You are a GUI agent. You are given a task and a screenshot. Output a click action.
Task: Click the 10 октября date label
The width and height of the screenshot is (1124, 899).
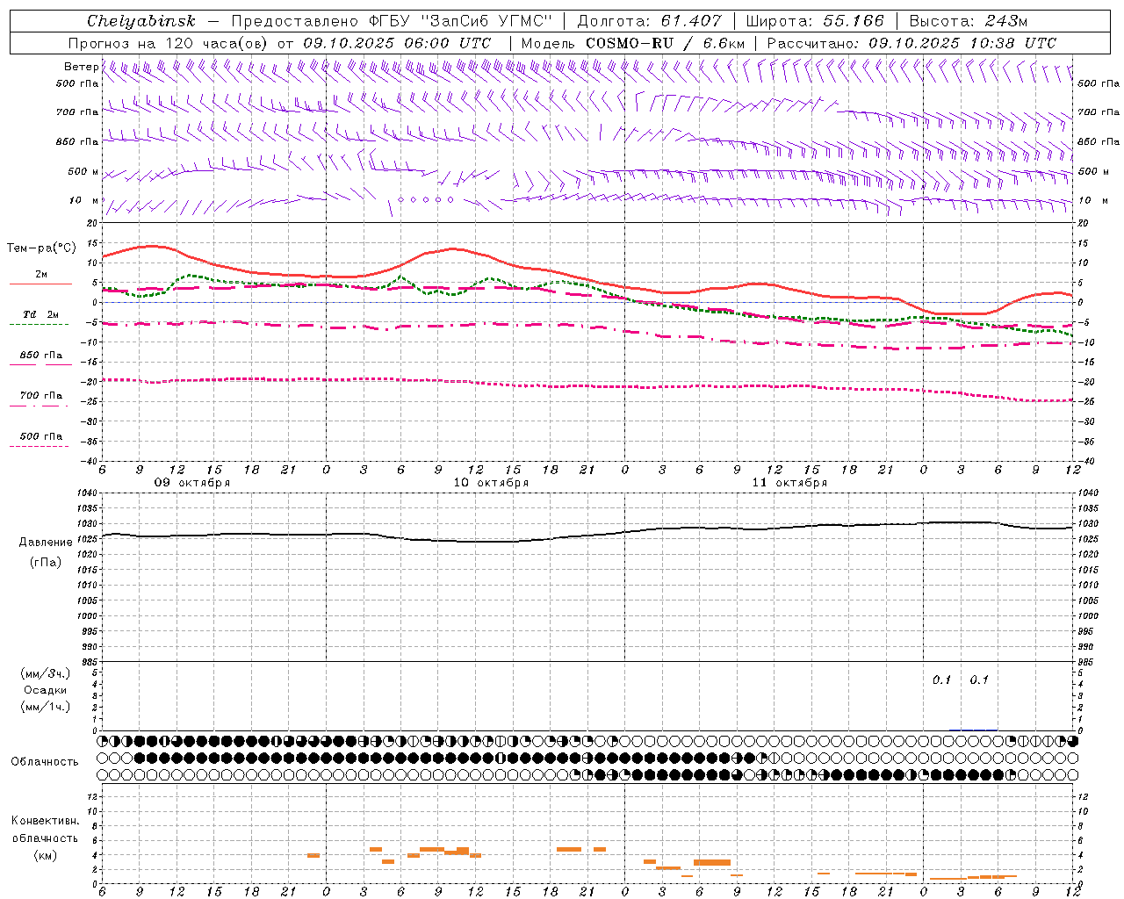tap(491, 483)
